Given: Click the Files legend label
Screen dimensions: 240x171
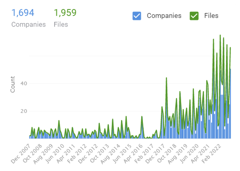Looking at the screenshot, I should [211, 16].
